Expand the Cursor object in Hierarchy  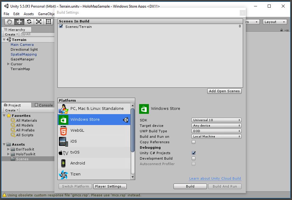[x=8, y=64]
